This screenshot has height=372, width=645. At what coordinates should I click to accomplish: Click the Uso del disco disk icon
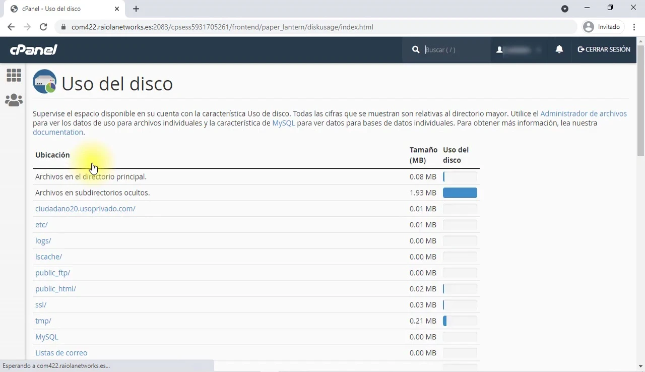click(45, 82)
